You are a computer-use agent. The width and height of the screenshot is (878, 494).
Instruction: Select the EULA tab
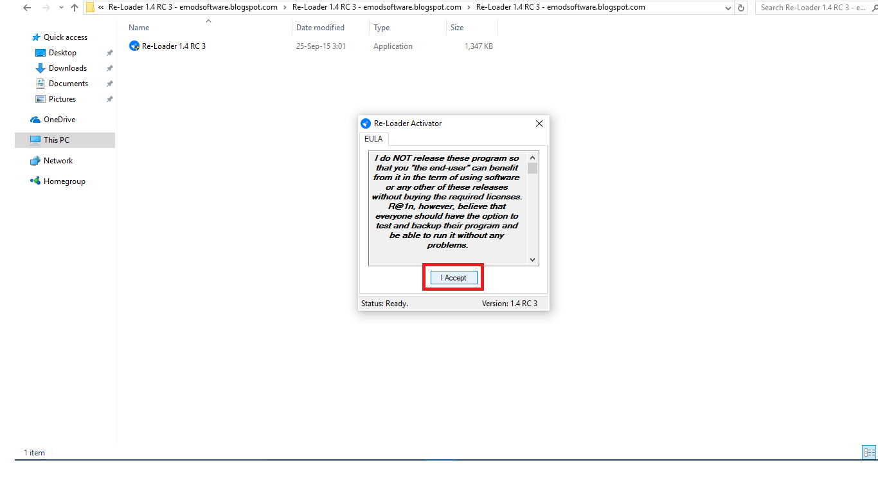[x=373, y=139]
